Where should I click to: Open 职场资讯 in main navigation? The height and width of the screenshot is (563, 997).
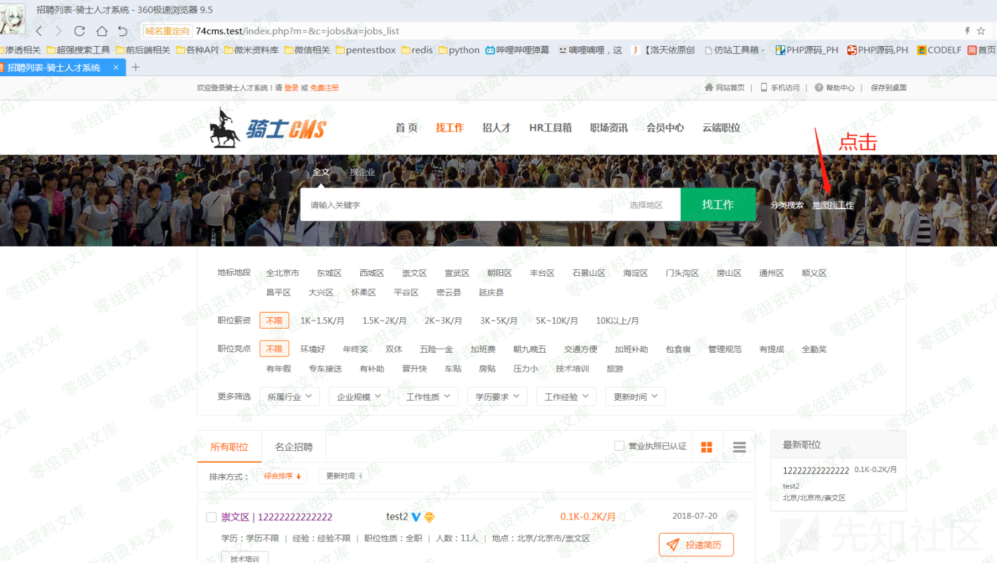pos(609,128)
